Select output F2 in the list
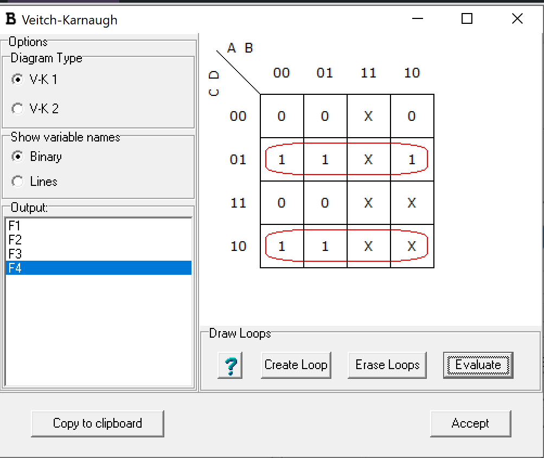544x458 pixels. point(99,240)
